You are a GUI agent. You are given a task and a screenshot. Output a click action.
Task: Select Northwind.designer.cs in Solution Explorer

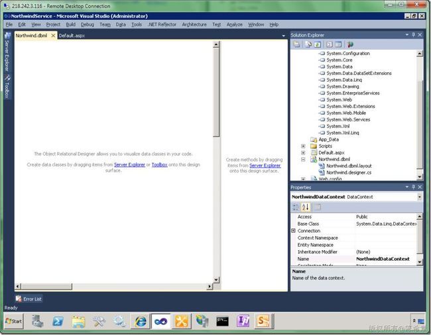coord(349,172)
